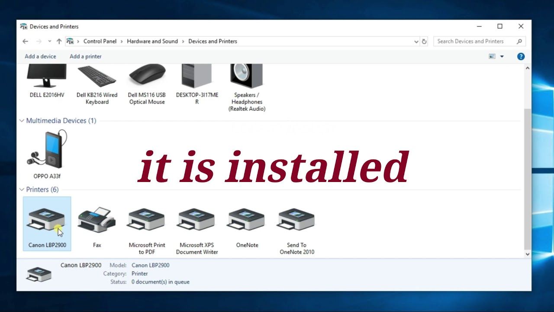
Task: Click the search magnifier icon
Action: [520, 41]
